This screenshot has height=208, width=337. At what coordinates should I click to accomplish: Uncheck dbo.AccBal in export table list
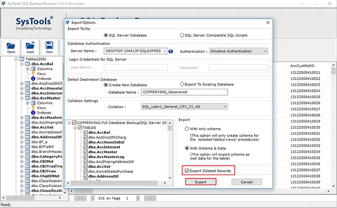pos(86,132)
